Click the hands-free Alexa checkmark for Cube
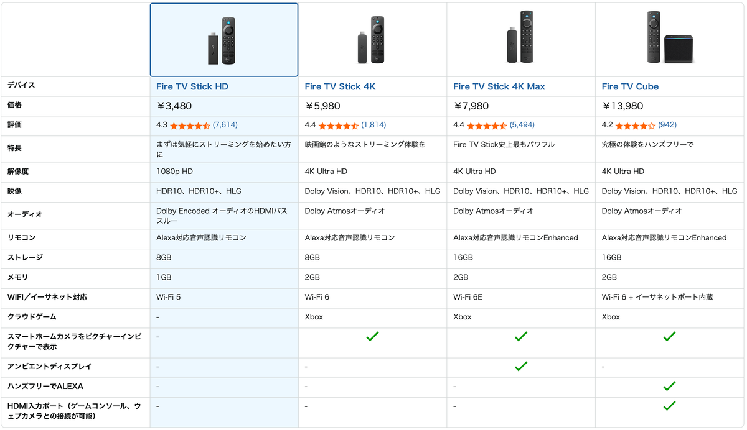This screenshot has width=747, height=430. [x=669, y=386]
